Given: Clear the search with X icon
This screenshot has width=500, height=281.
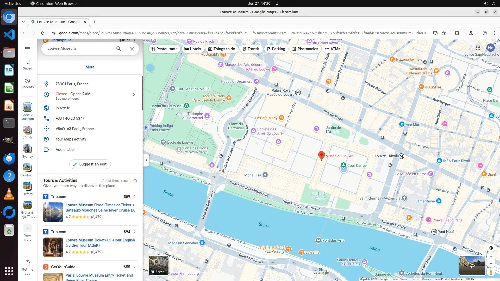Looking at the screenshot, I should point(132,49).
